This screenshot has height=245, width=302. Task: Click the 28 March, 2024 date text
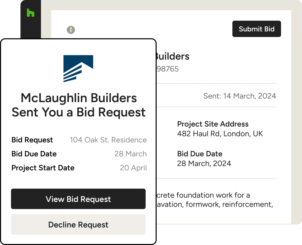(204, 163)
